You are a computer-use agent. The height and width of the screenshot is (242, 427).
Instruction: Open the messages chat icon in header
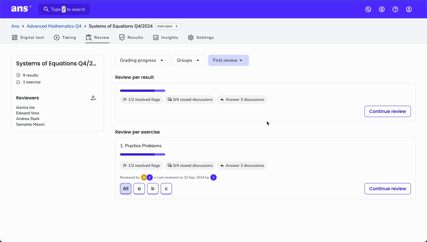(x=368, y=9)
